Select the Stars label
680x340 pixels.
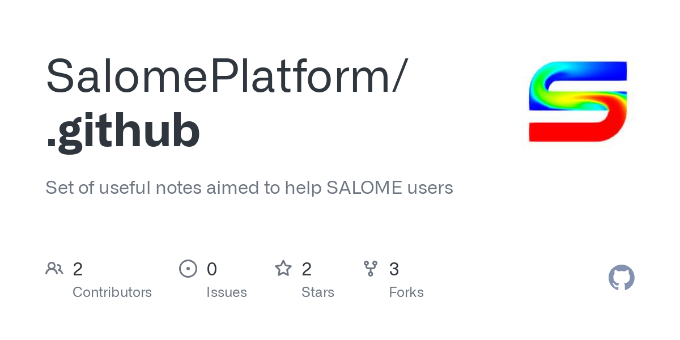(x=318, y=292)
